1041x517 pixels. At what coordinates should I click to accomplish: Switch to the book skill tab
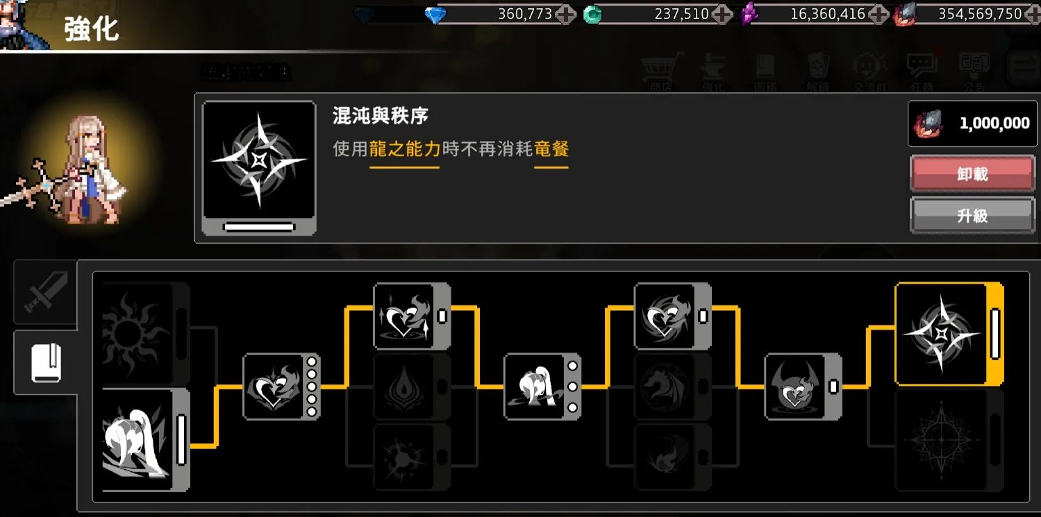point(46,363)
